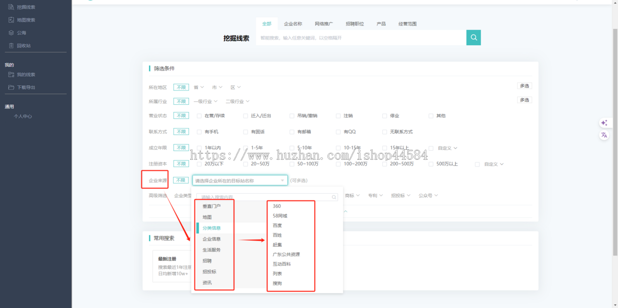Select 垂直门户 category in dropdown
This screenshot has height=308, width=618.
pos(211,206)
